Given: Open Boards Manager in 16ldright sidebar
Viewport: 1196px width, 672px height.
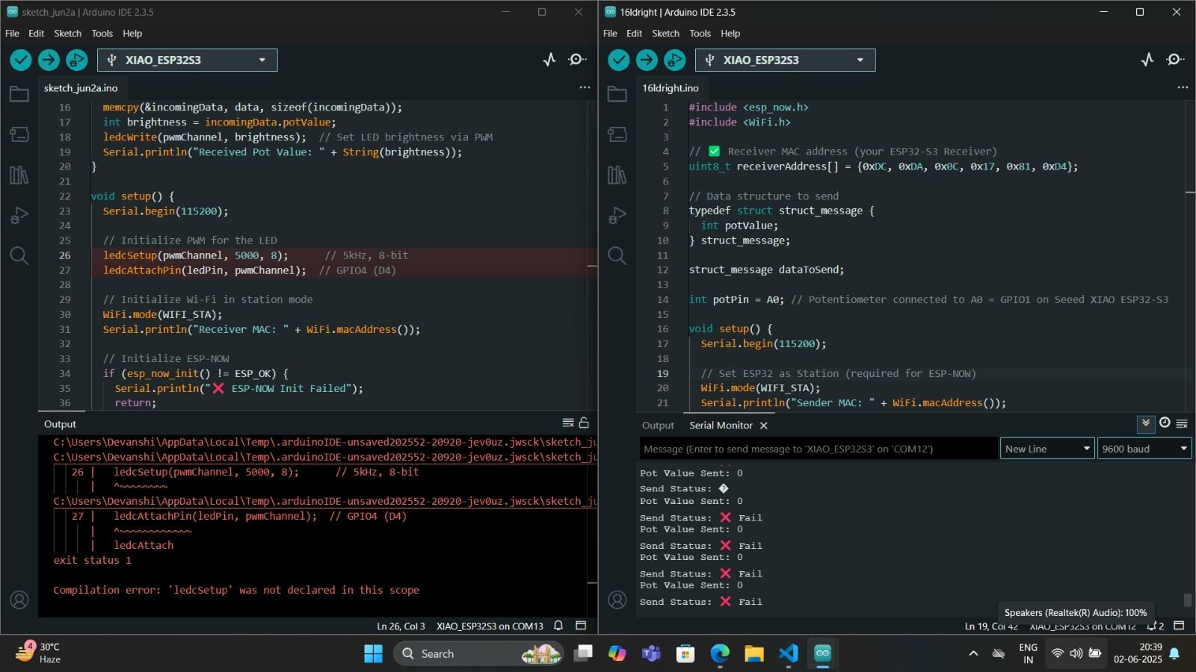Looking at the screenshot, I should click(617, 134).
